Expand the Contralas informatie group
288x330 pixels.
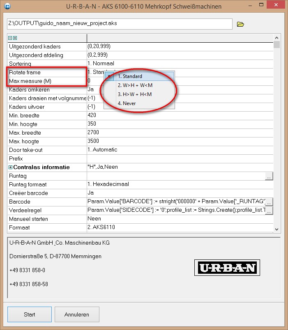click(10, 167)
